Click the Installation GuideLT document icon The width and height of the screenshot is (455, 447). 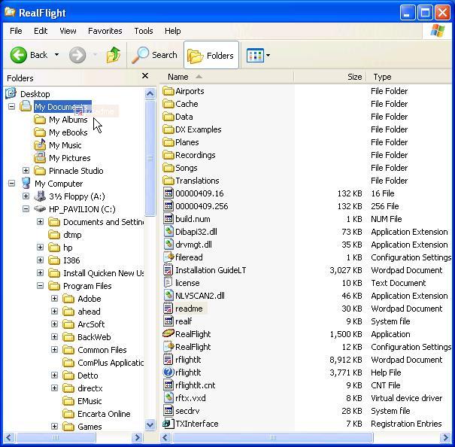coord(168,270)
